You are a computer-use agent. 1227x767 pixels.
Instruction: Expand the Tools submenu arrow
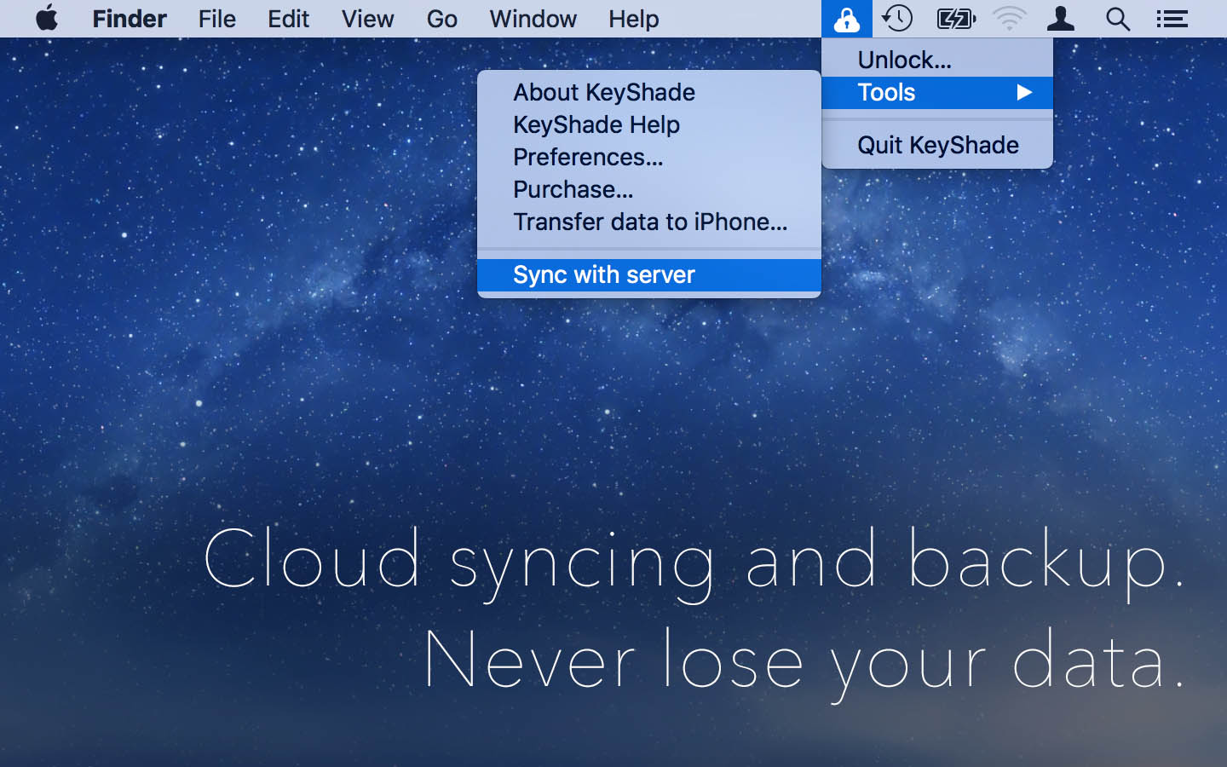[x=1024, y=92]
